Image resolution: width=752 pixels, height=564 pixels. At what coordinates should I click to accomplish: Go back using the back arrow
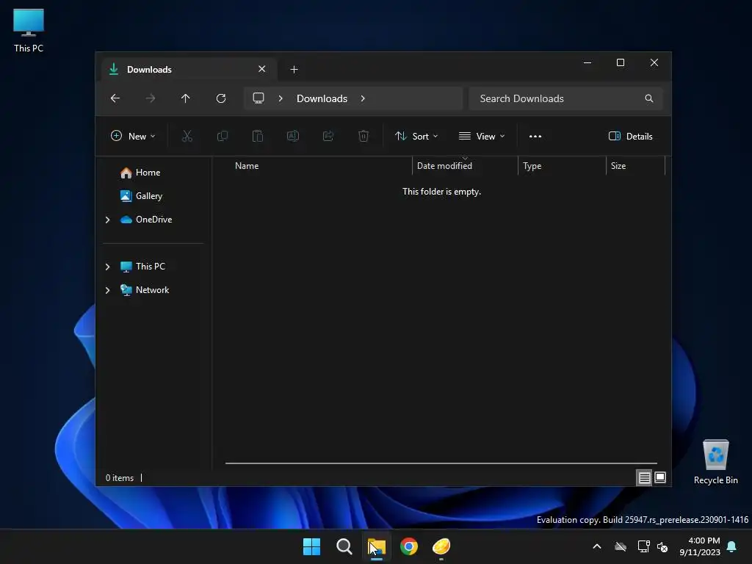(x=115, y=98)
